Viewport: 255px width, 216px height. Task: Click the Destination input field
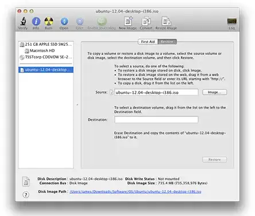click(156, 120)
